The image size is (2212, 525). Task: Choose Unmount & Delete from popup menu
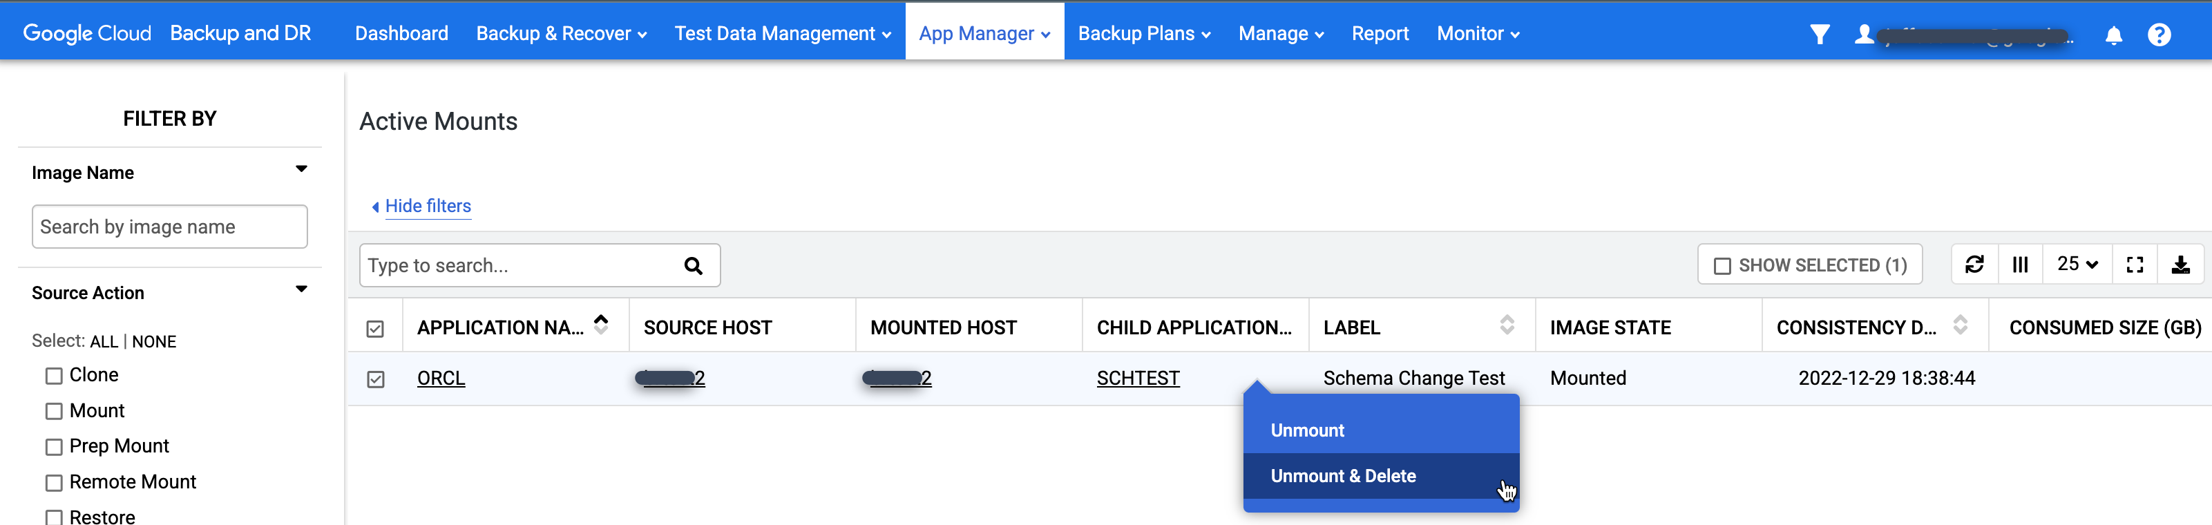1342,476
